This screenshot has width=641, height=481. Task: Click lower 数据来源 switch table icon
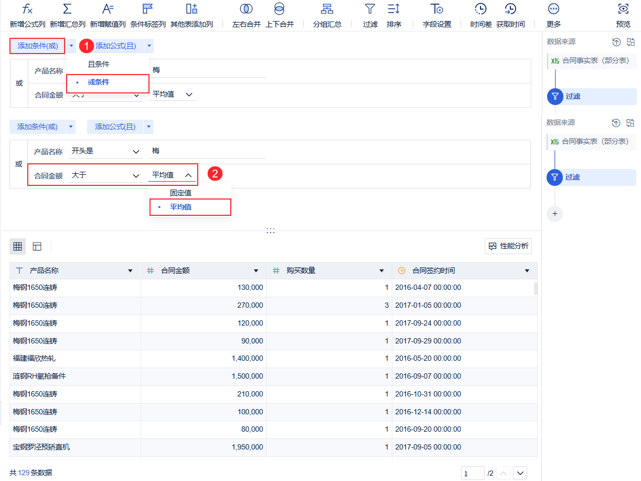click(x=631, y=123)
